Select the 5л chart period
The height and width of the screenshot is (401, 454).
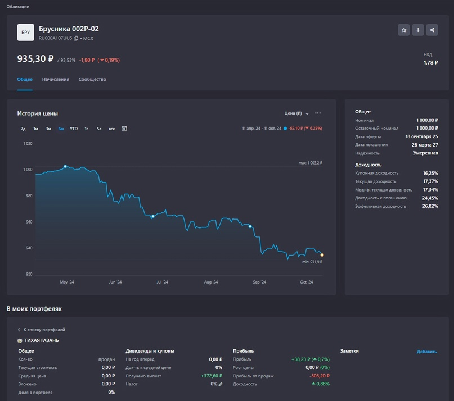tap(99, 129)
